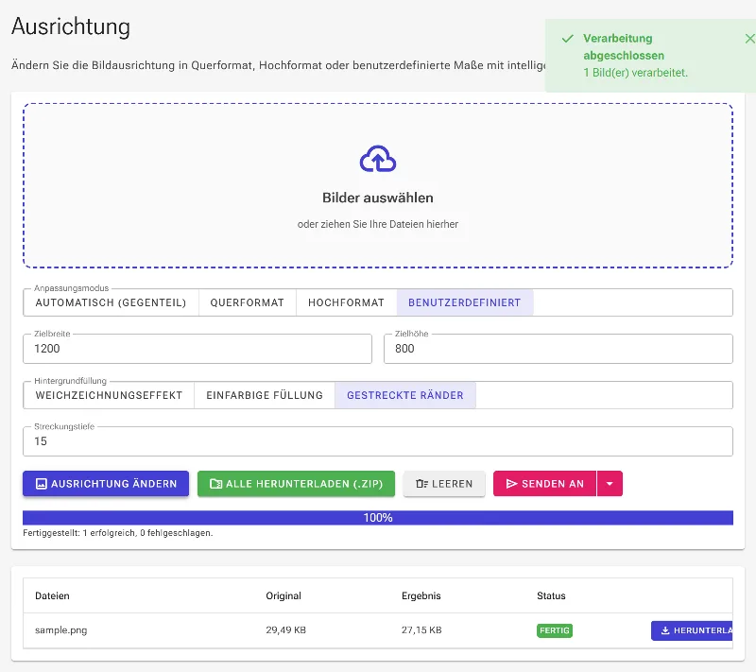This screenshot has width=756, height=672.
Task: Close the Verarbeitung abgeschlossen notification
Action: [x=749, y=39]
